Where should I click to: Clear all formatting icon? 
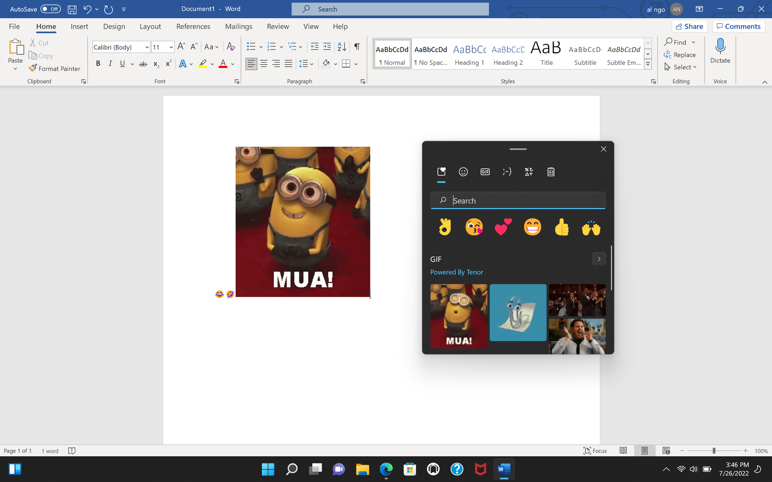coord(231,47)
